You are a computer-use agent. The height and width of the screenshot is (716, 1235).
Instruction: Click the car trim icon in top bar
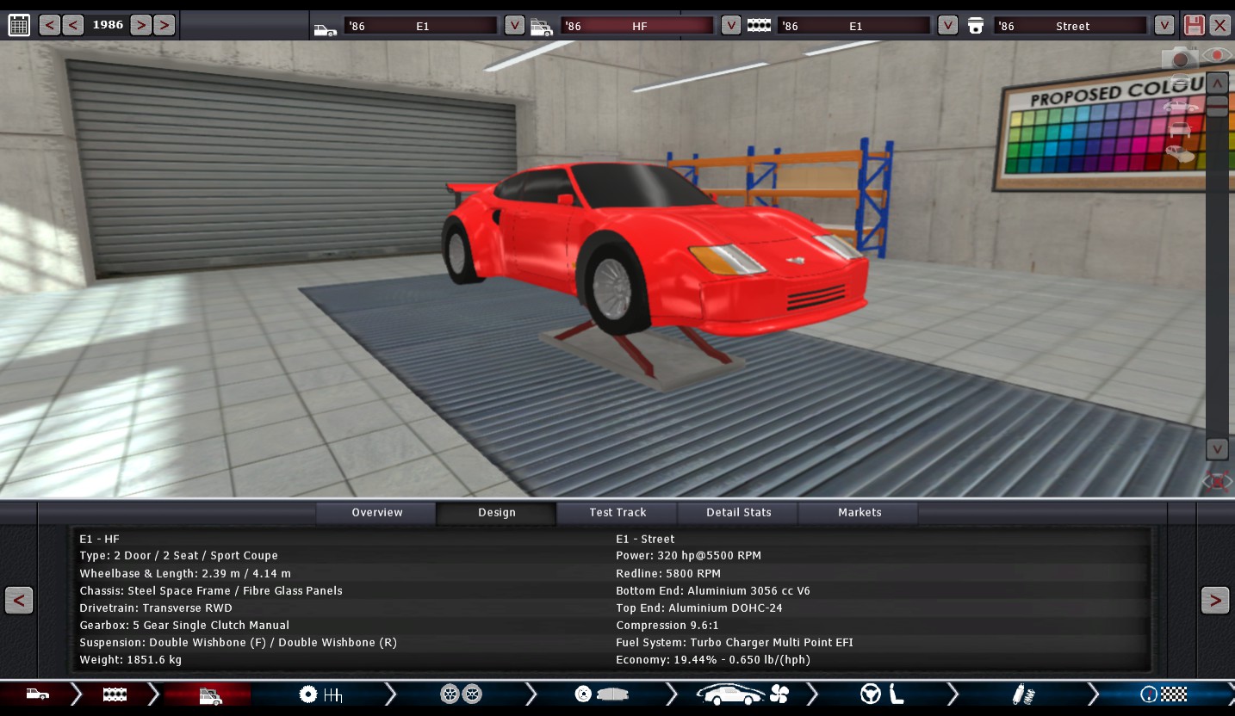(542, 28)
